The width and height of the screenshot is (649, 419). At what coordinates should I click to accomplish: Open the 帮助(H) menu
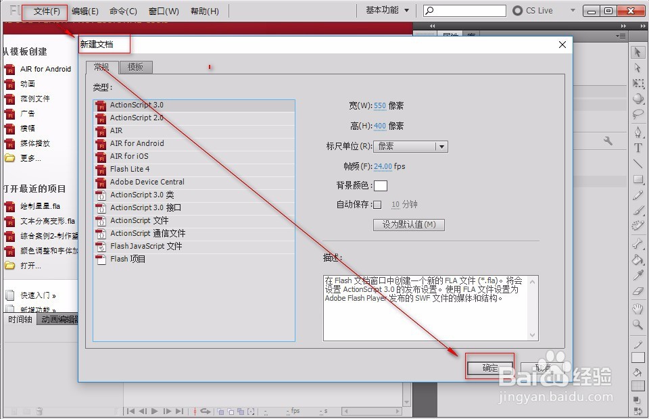(x=204, y=11)
